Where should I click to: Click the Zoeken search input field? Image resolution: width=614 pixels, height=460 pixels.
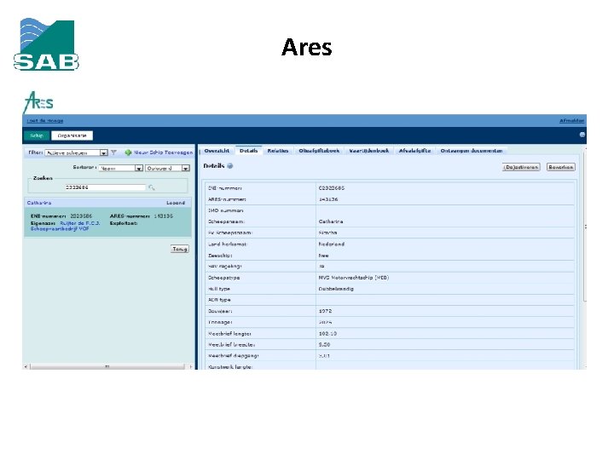click(x=105, y=187)
